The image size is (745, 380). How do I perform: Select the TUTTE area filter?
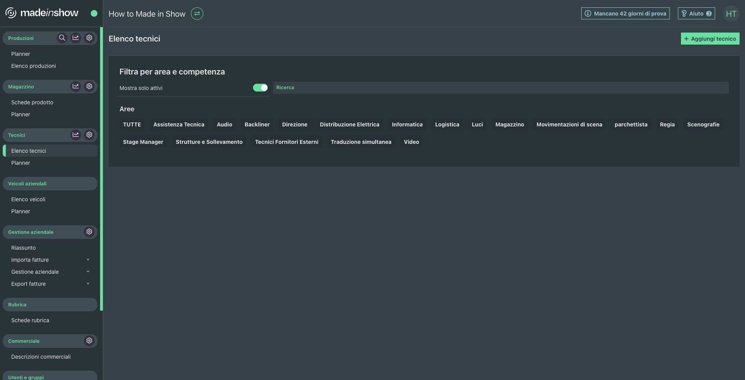132,124
